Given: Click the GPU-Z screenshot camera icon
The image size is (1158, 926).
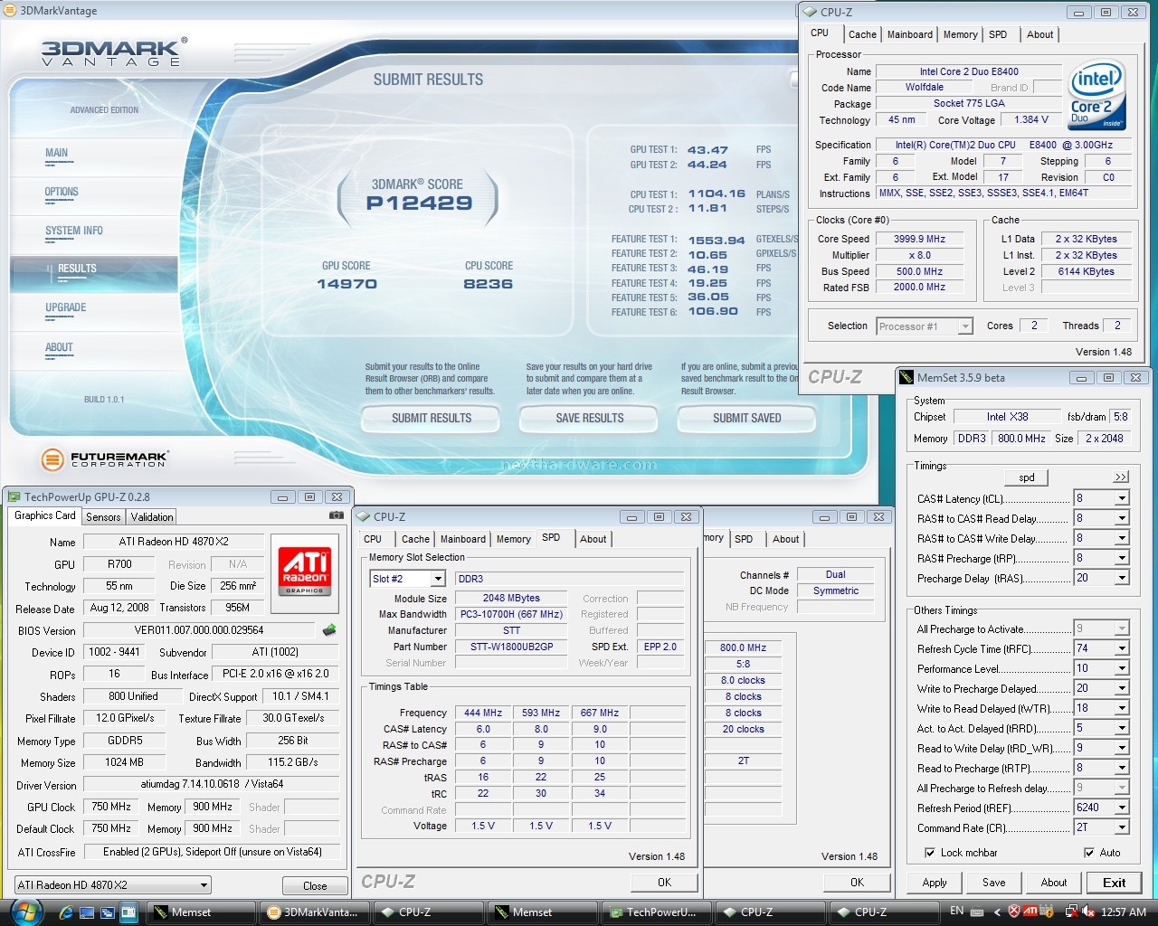Looking at the screenshot, I should tap(337, 515).
